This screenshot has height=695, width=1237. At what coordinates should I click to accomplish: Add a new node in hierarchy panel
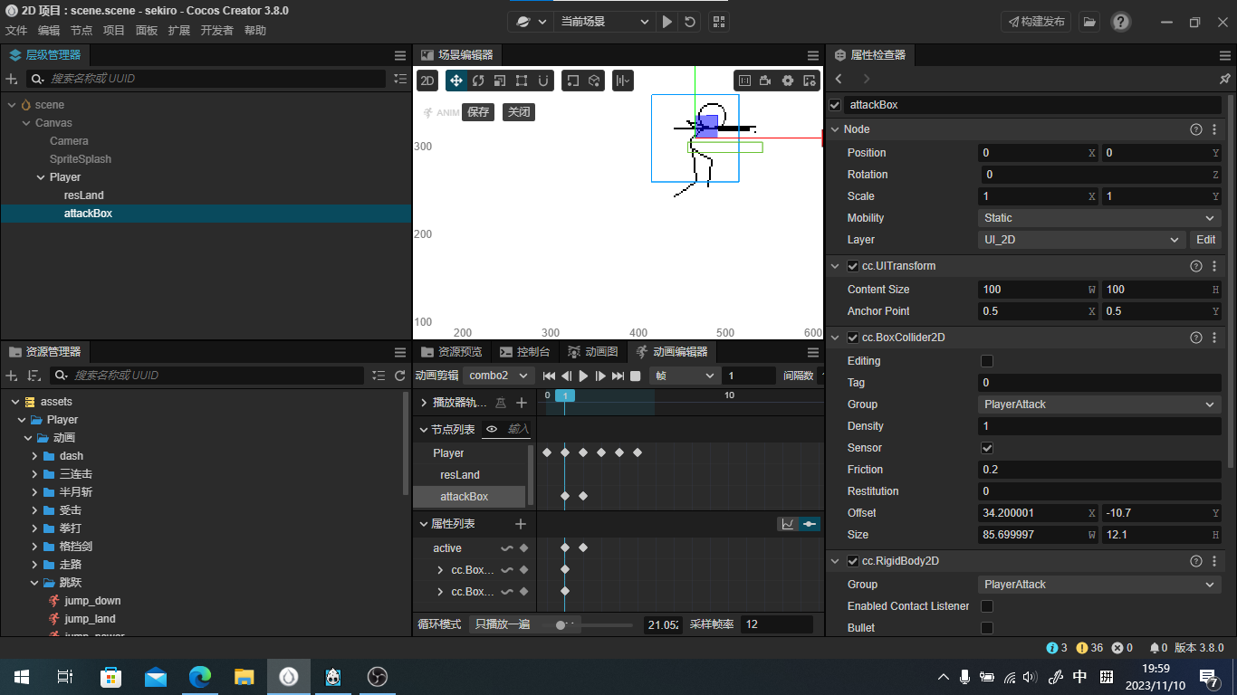pos(12,79)
